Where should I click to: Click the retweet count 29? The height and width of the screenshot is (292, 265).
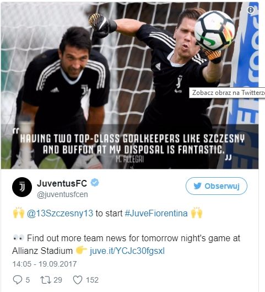58,280
